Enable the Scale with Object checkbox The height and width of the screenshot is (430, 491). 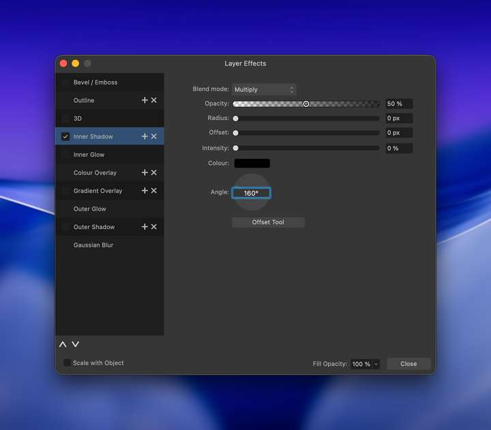click(68, 363)
